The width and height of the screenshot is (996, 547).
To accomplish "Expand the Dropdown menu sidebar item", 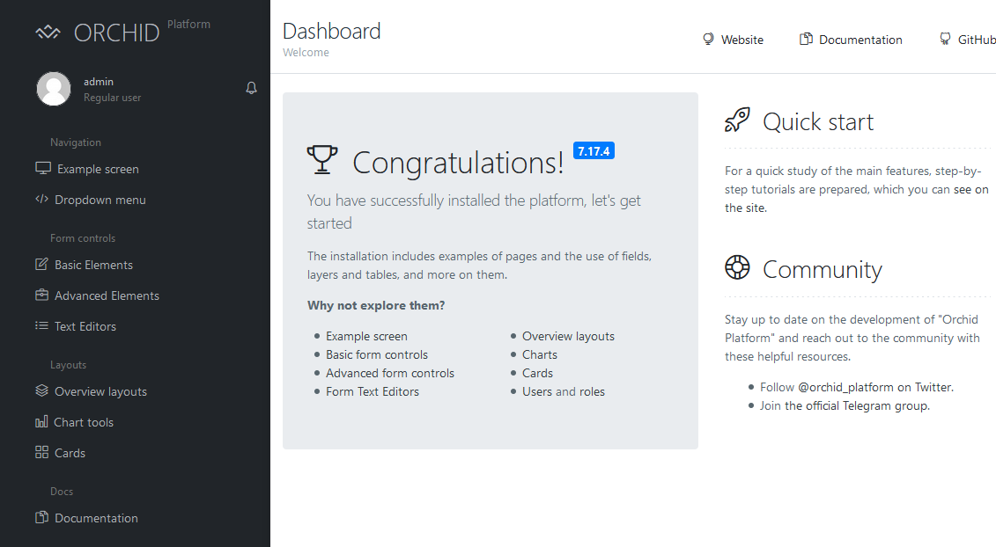I will point(100,200).
